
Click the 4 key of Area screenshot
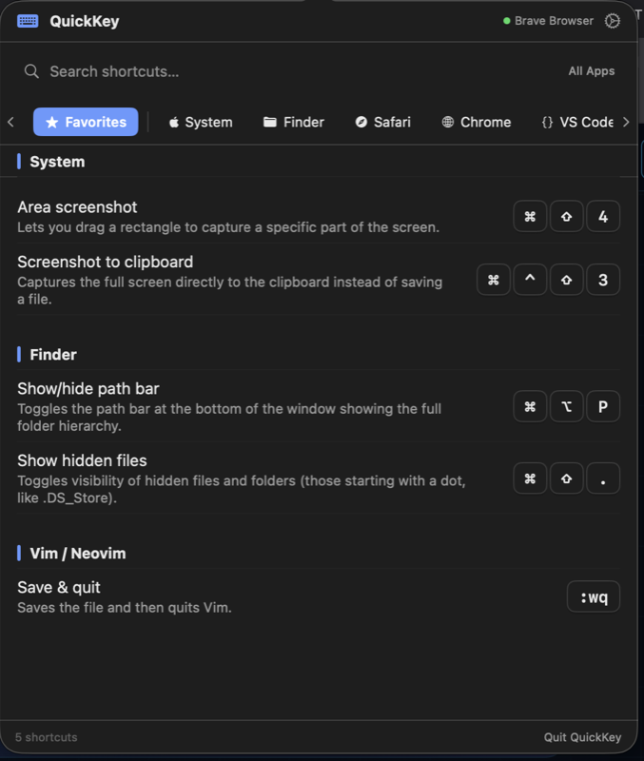[x=603, y=217]
